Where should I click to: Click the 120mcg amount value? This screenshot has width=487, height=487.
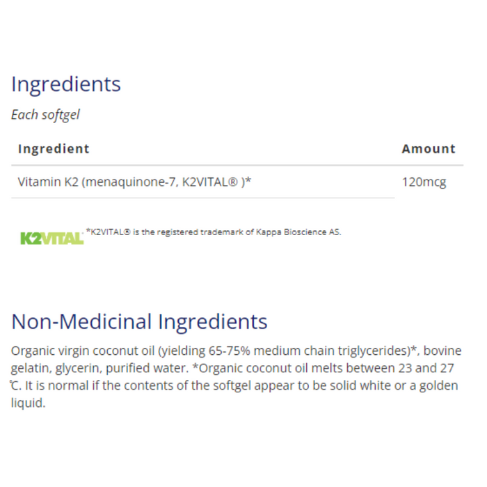(424, 182)
